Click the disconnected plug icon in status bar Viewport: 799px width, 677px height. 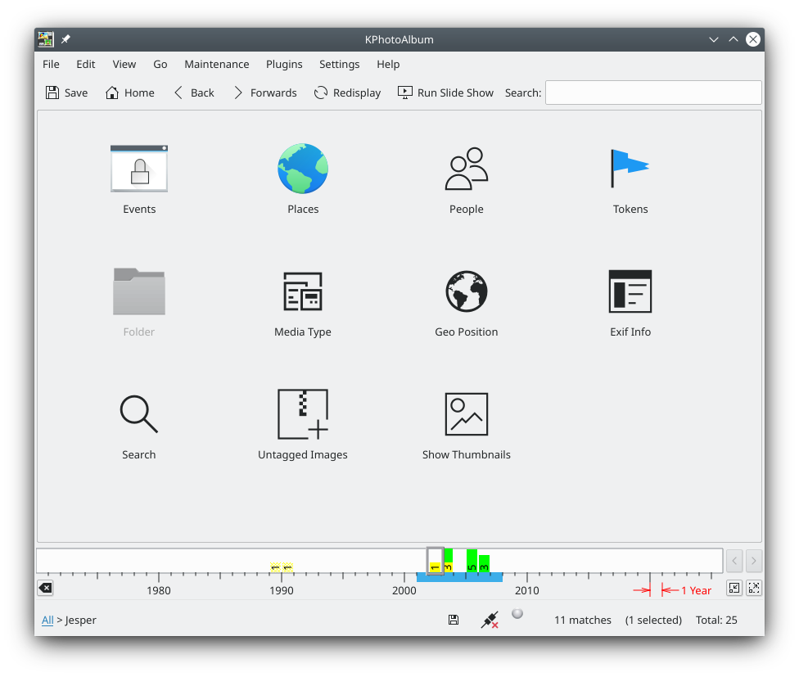[490, 620]
